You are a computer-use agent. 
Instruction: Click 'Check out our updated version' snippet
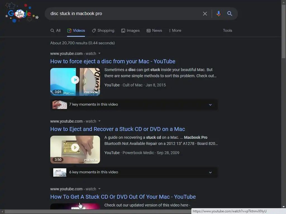click(x=147, y=205)
